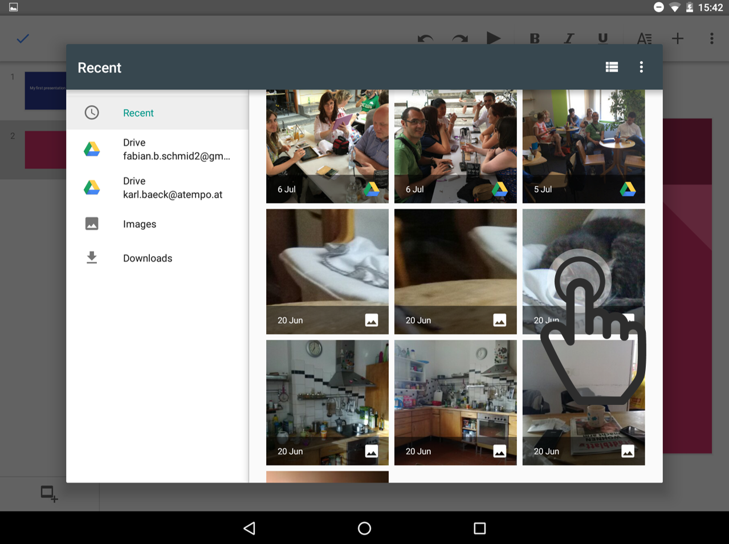Select slide 2 thumbnail in Slides filmstrip
This screenshot has width=729, height=544.
point(46,149)
